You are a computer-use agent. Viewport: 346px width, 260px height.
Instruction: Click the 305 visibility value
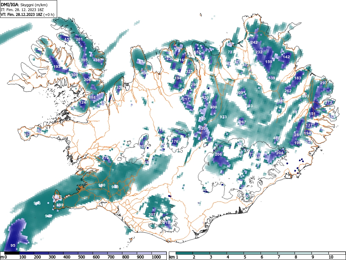click(84, 60)
